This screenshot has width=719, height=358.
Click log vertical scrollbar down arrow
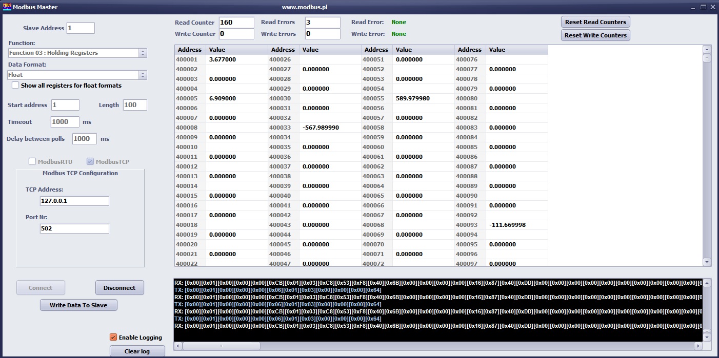[x=707, y=338]
